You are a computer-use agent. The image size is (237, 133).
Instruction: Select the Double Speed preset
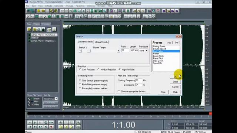[166, 49]
